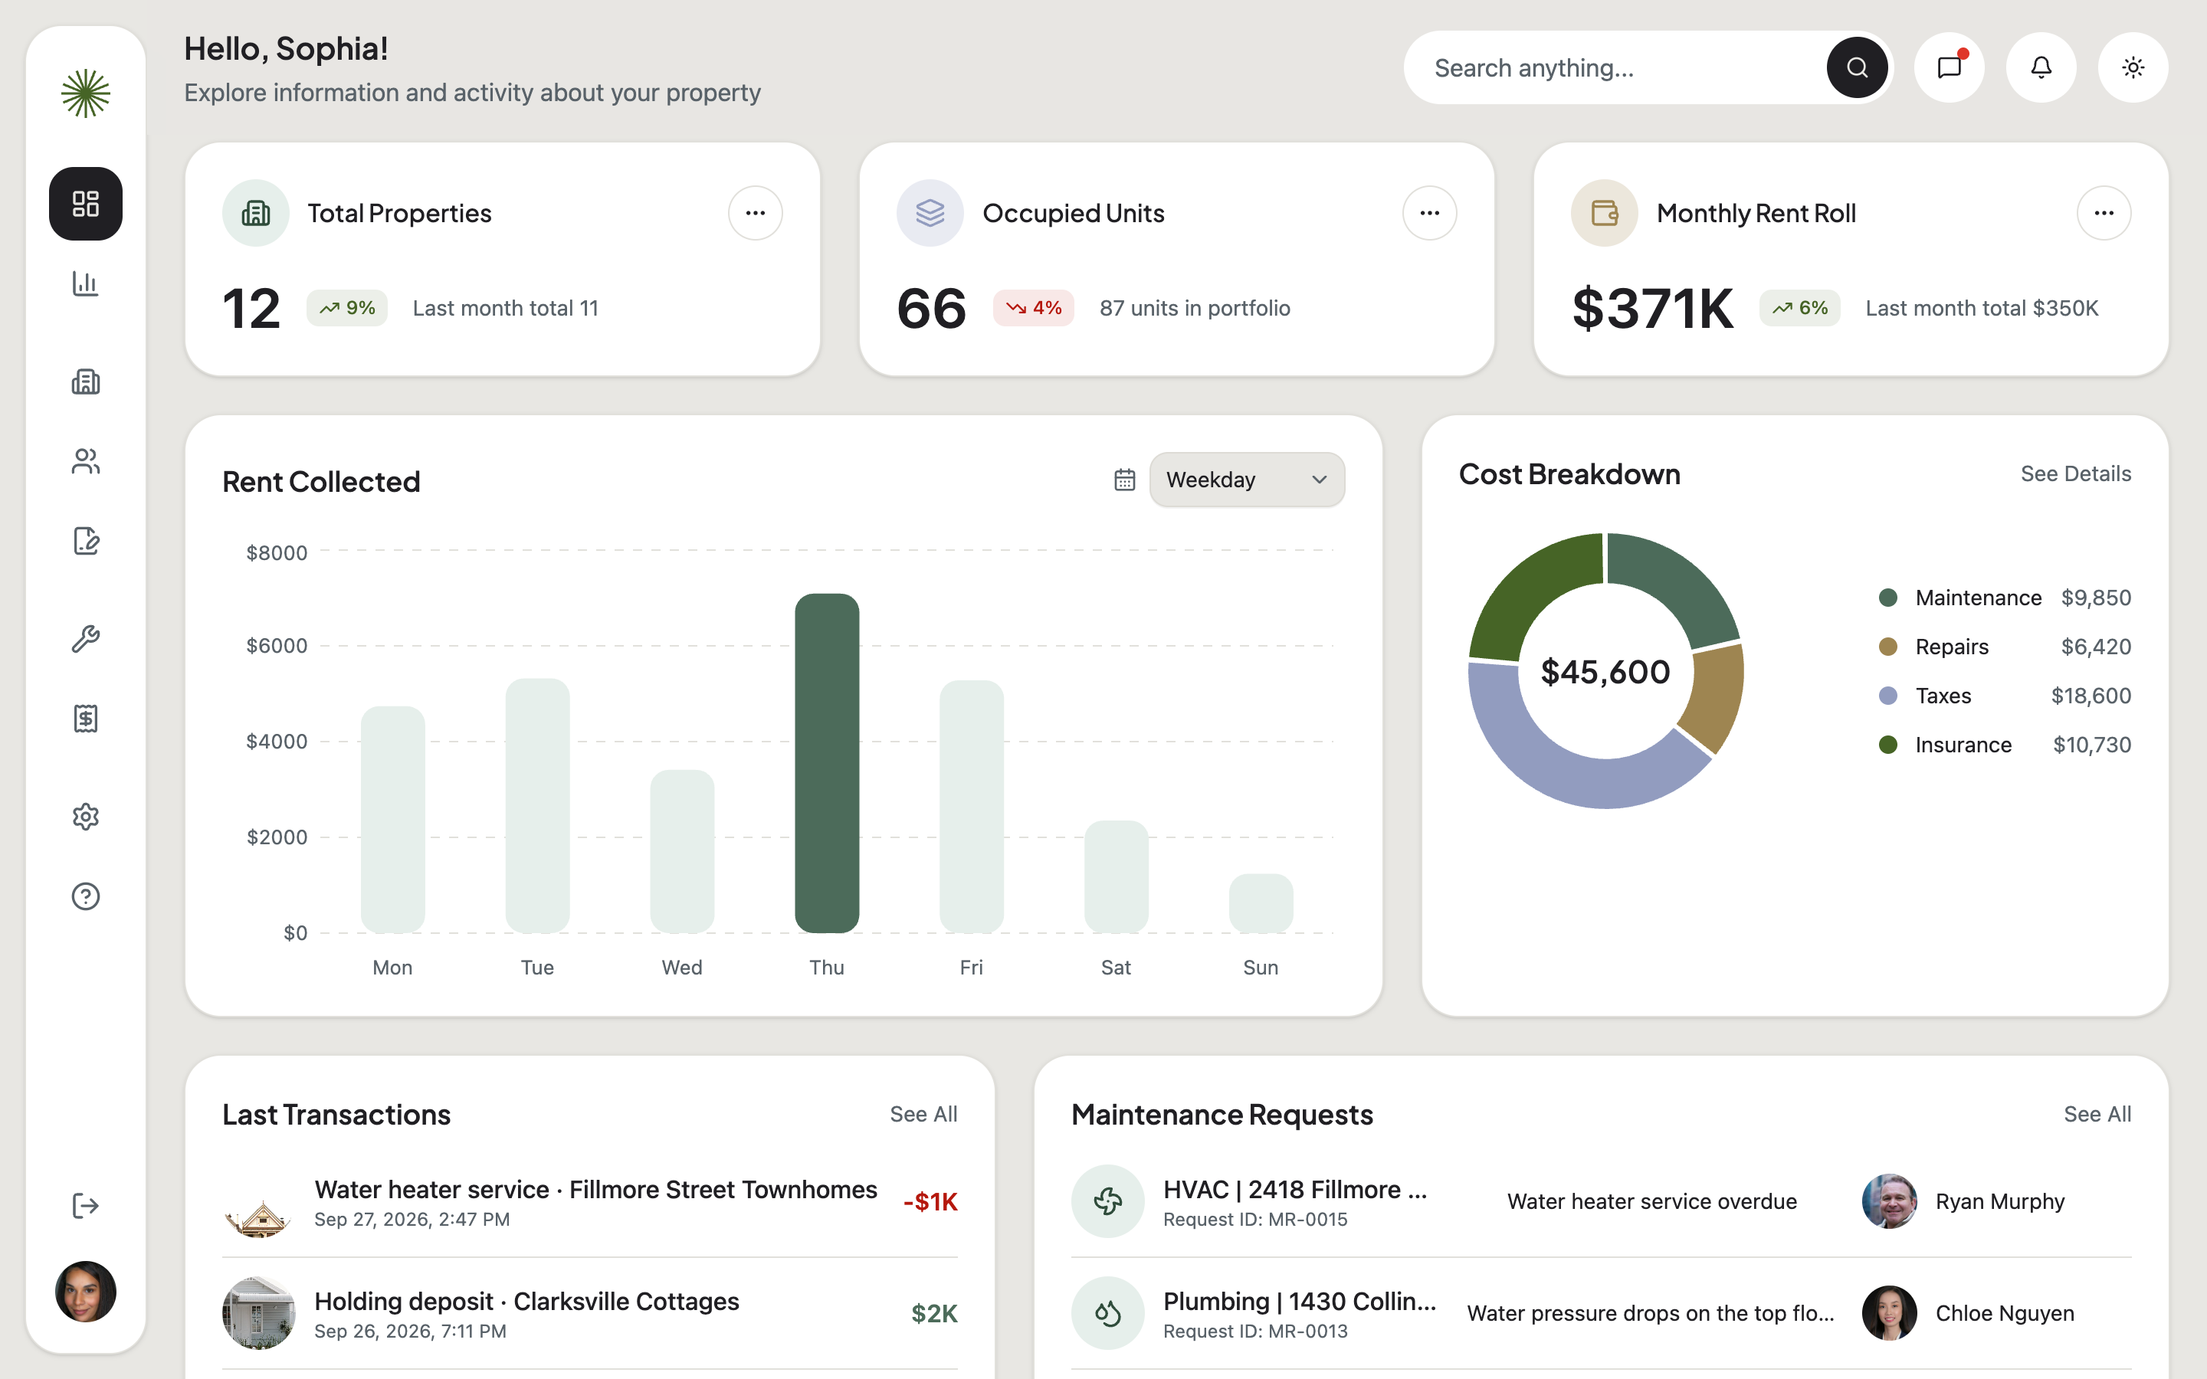Open the dashboard grid icon in sidebar
The height and width of the screenshot is (1379, 2207).
tap(86, 203)
